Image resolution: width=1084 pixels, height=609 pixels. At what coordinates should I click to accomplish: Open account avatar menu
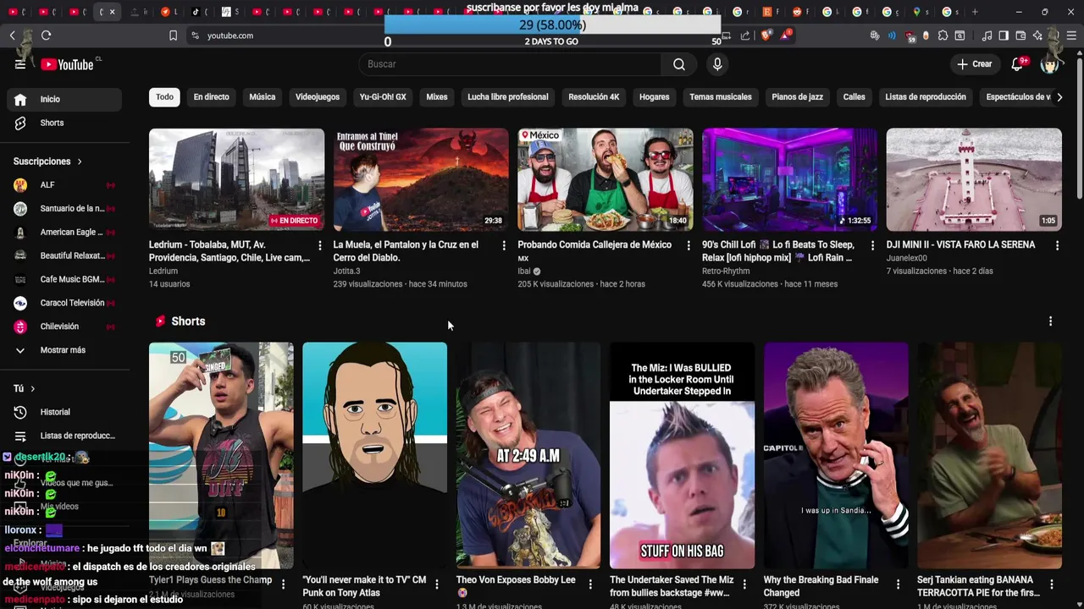pos(1050,64)
